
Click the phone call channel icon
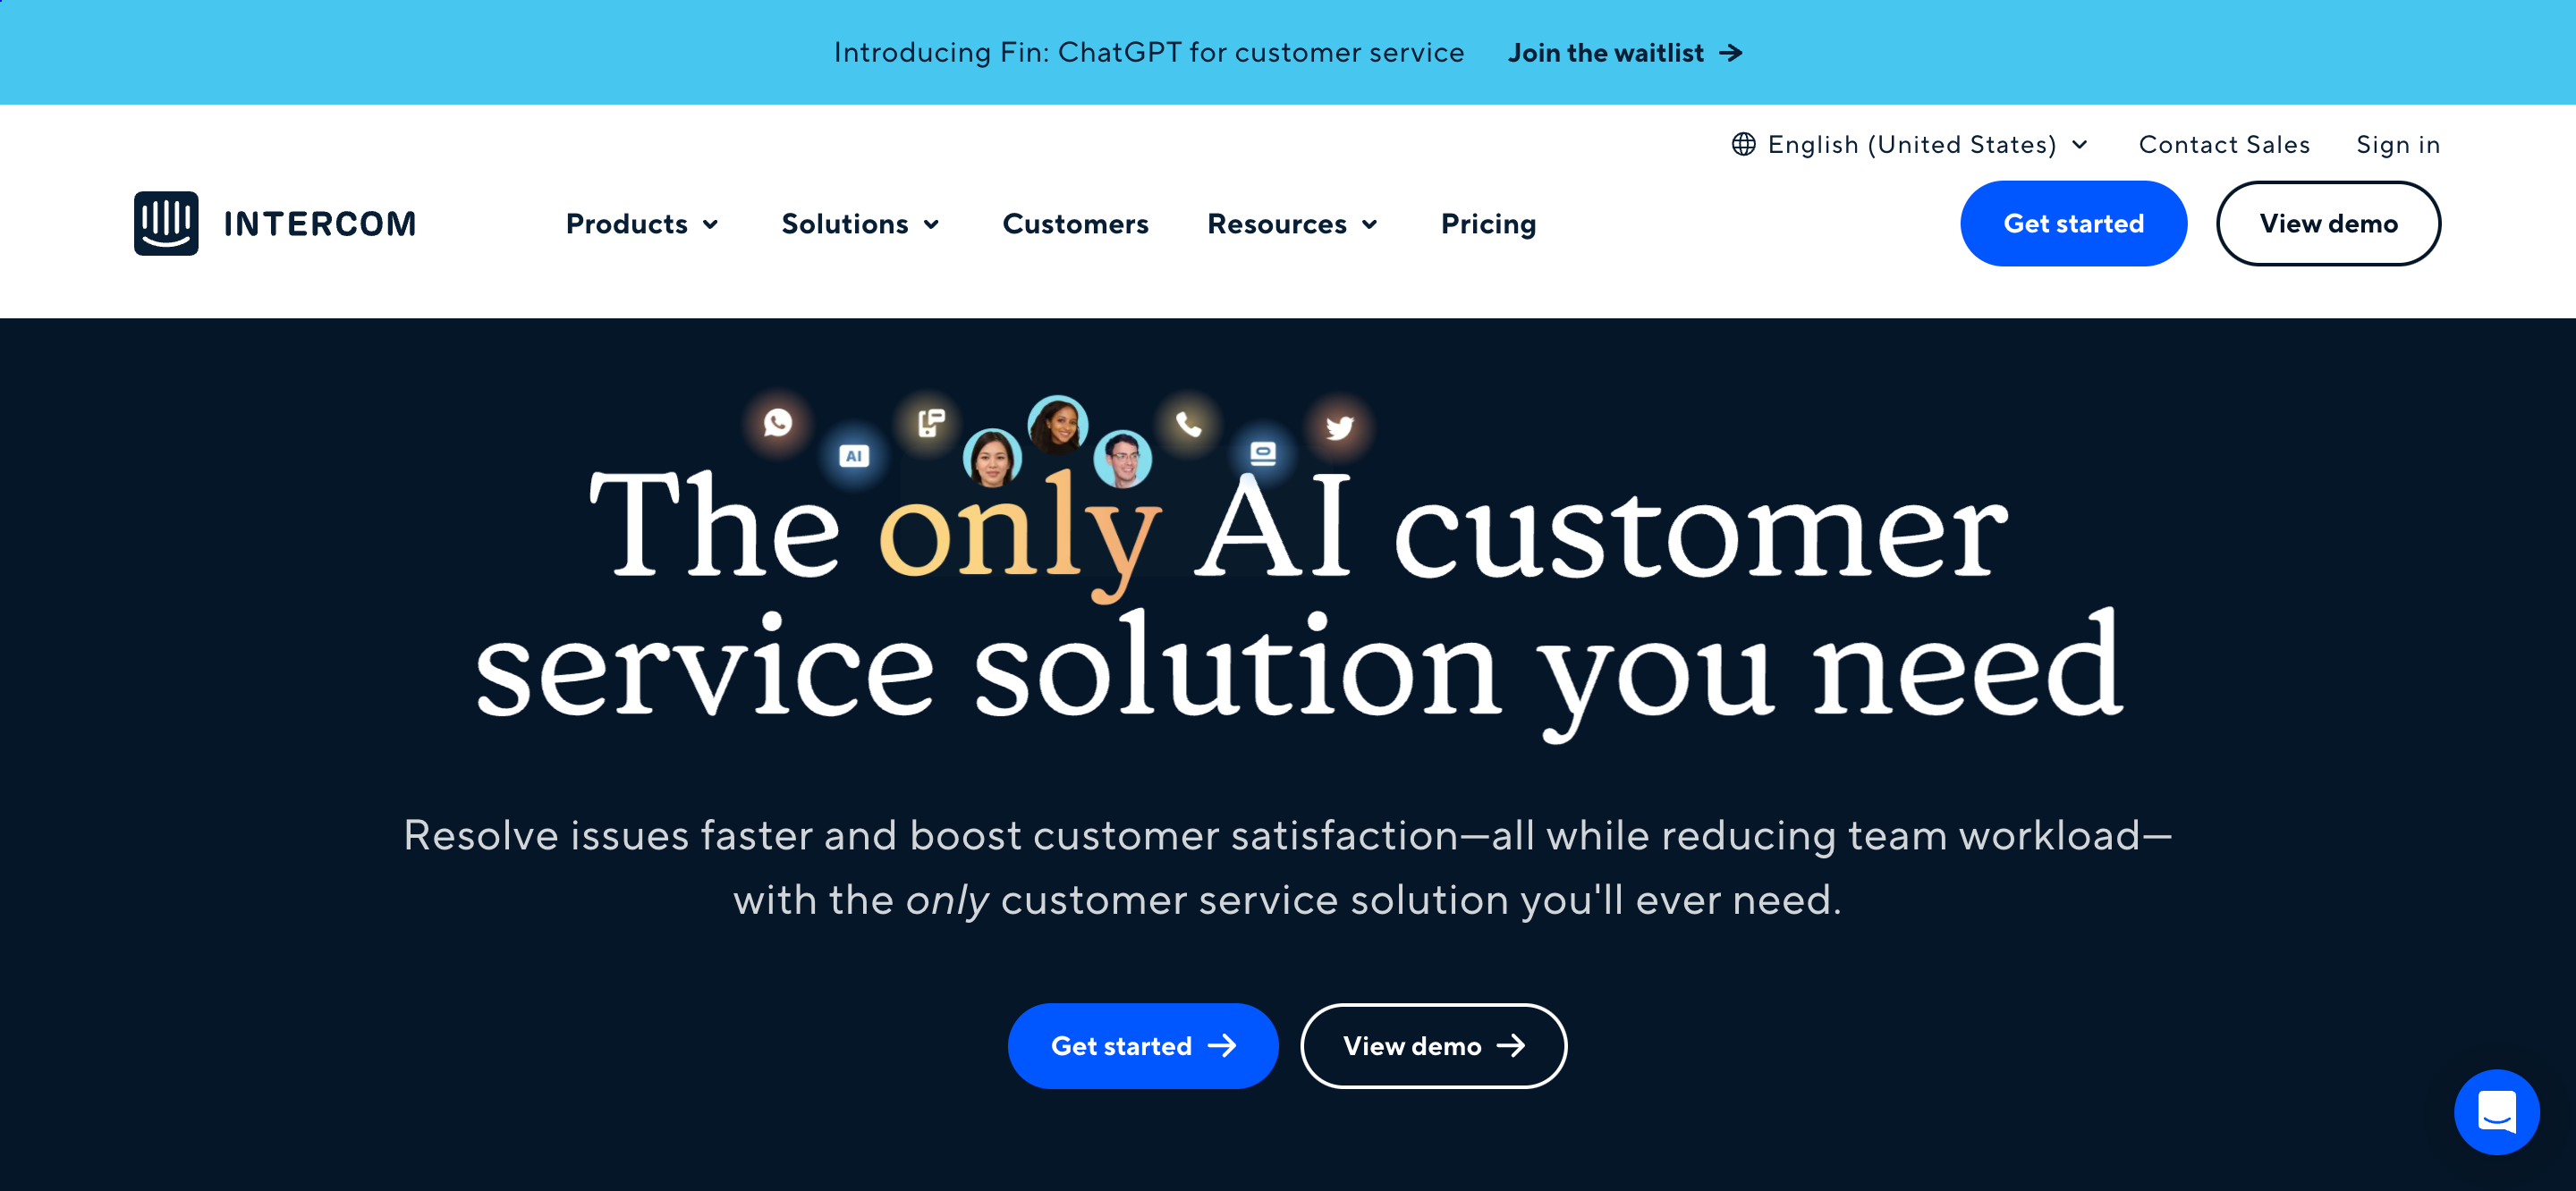point(1188,426)
